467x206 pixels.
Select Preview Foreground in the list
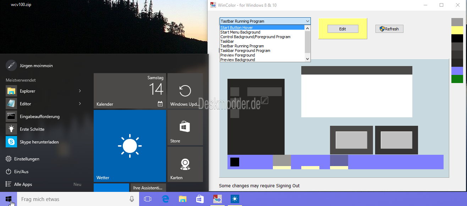point(262,55)
